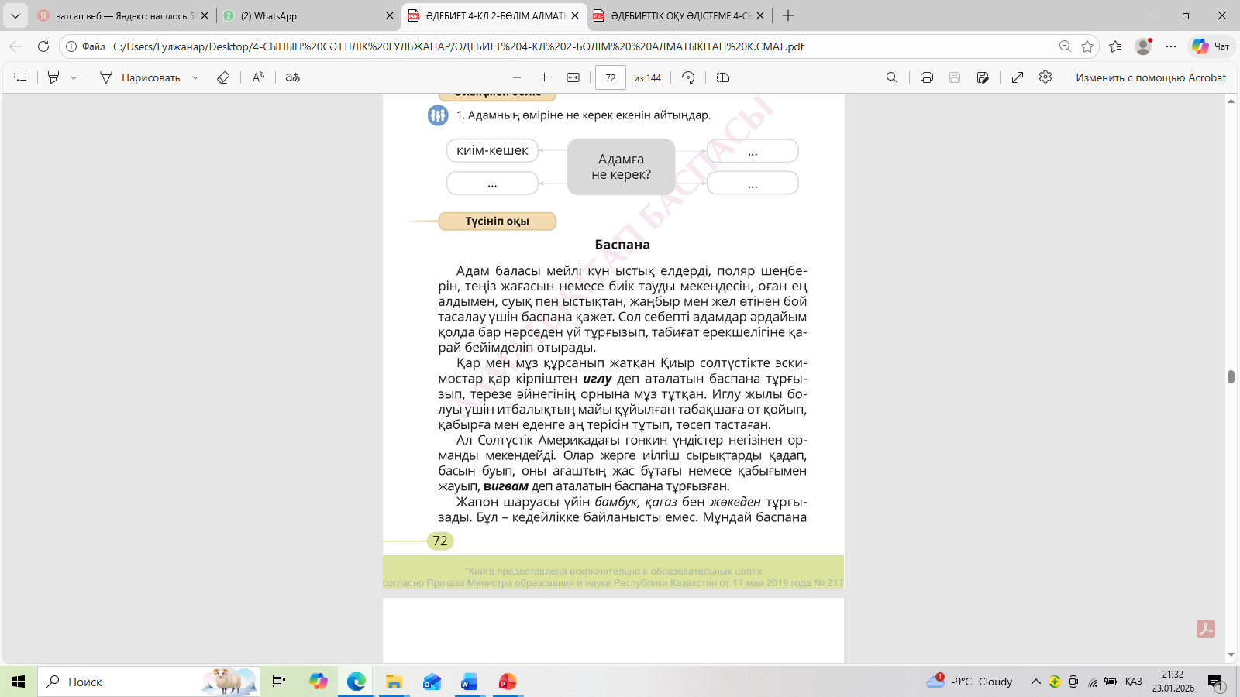Open Copilot Чат button
This screenshot has height=697, width=1240.
[1211, 46]
